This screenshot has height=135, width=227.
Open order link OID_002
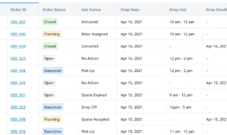pyautogui.click(x=18, y=22)
